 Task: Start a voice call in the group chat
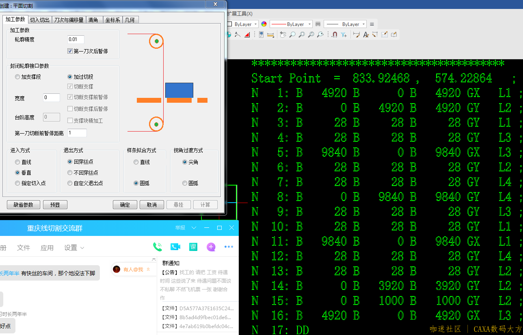coord(157,247)
